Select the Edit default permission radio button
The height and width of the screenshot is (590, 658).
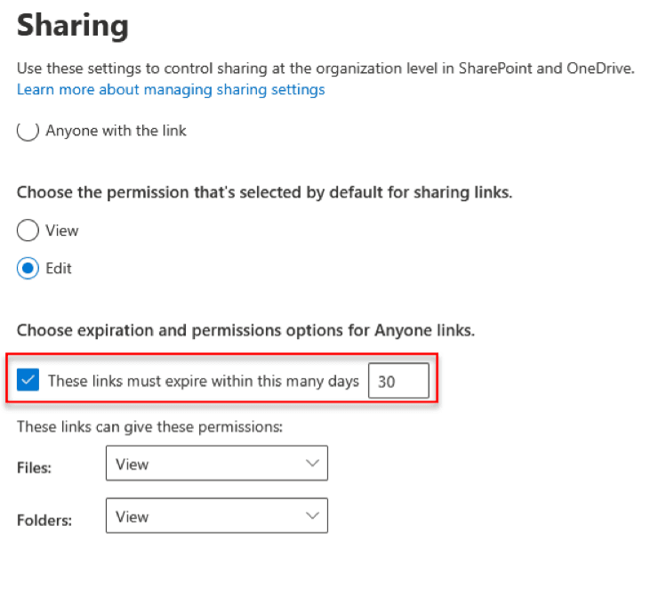click(28, 268)
